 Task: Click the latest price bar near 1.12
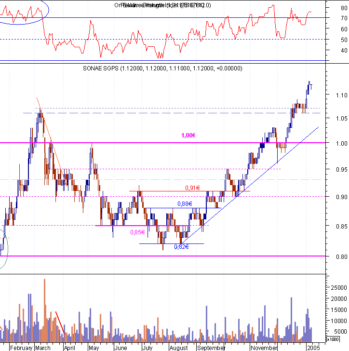[x=311, y=87]
